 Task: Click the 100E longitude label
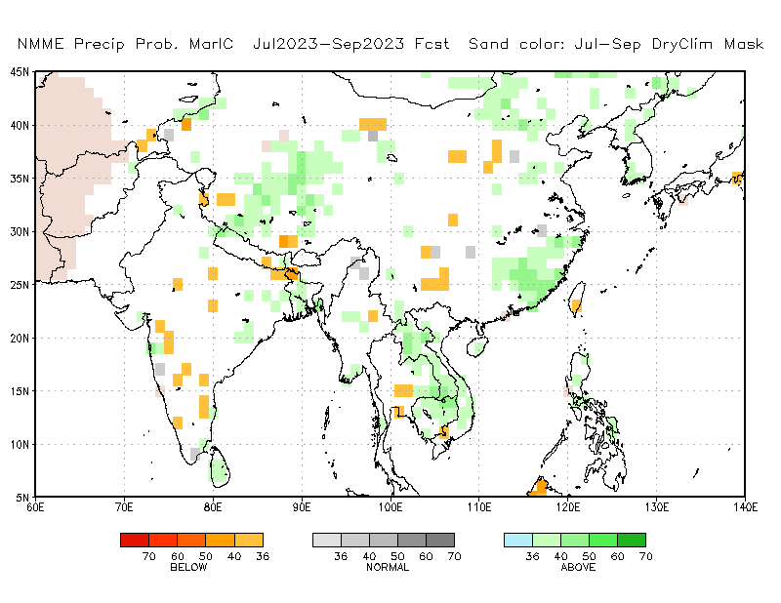point(390,507)
